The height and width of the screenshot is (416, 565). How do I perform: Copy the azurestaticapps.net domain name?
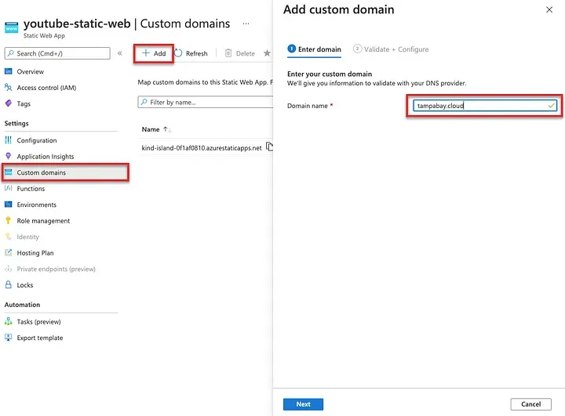point(269,147)
